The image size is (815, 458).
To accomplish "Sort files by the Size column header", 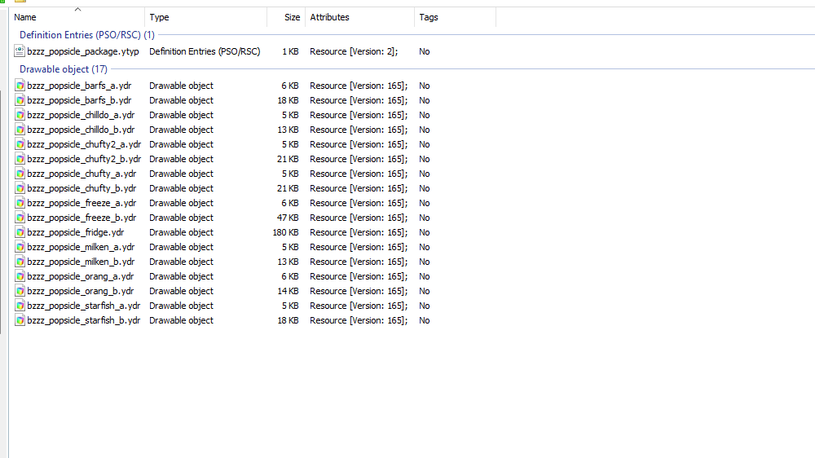I will (292, 17).
